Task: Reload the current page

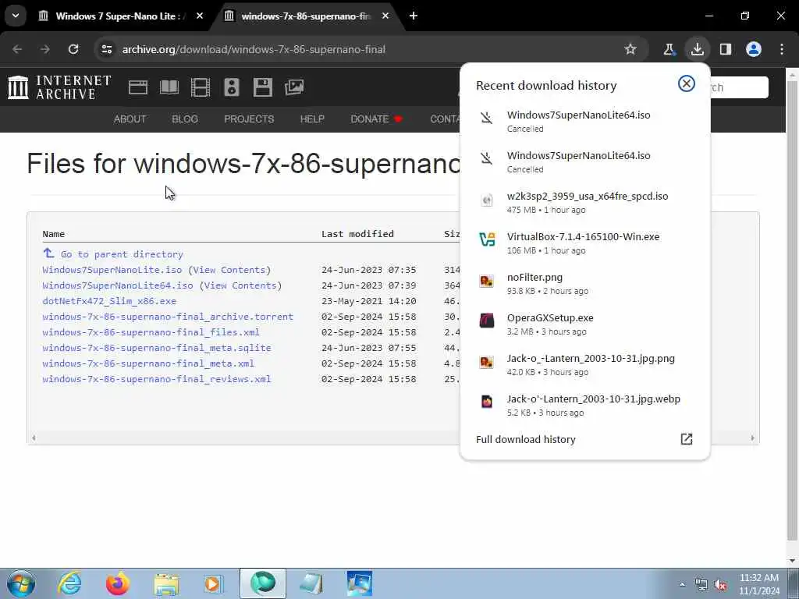Action: tap(73, 49)
